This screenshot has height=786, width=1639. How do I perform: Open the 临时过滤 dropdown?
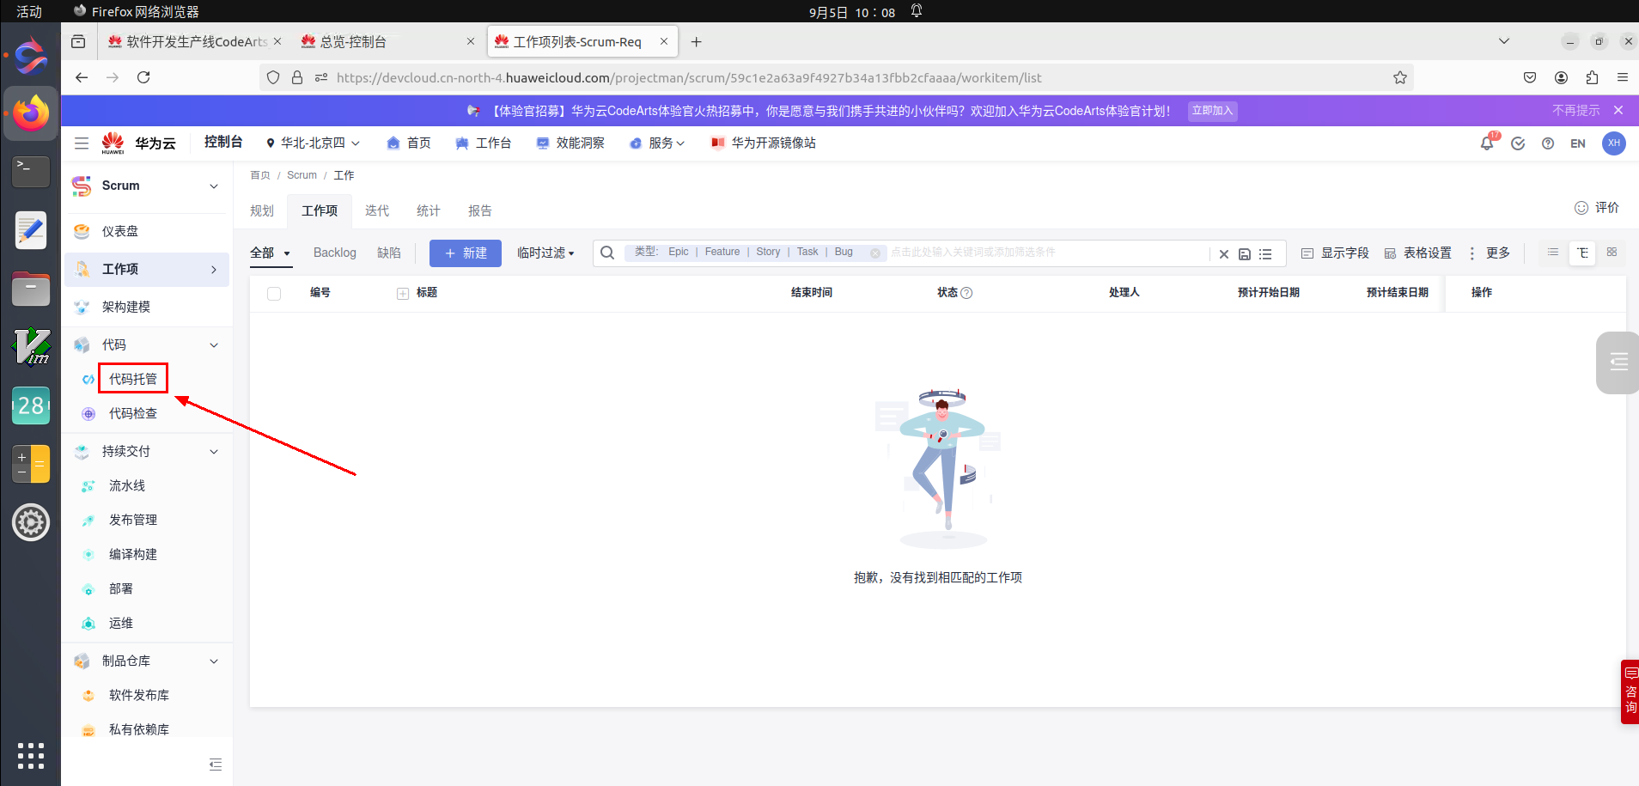545,253
